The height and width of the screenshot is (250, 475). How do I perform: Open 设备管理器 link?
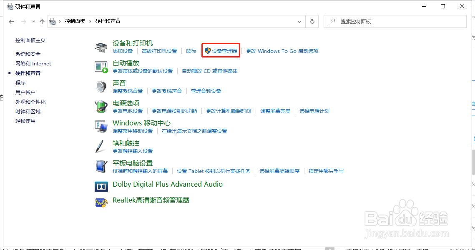[224, 51]
